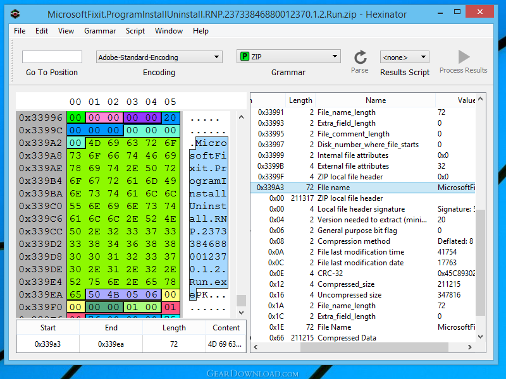Open the Results Script <none> dropdown

tap(405, 57)
